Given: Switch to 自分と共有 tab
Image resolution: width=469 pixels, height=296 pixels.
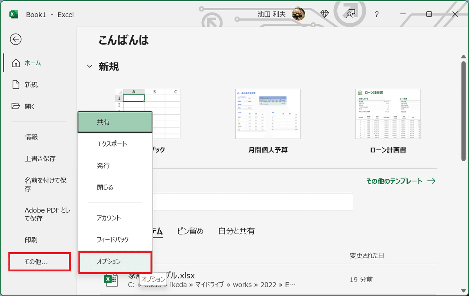Looking at the screenshot, I should click(236, 231).
